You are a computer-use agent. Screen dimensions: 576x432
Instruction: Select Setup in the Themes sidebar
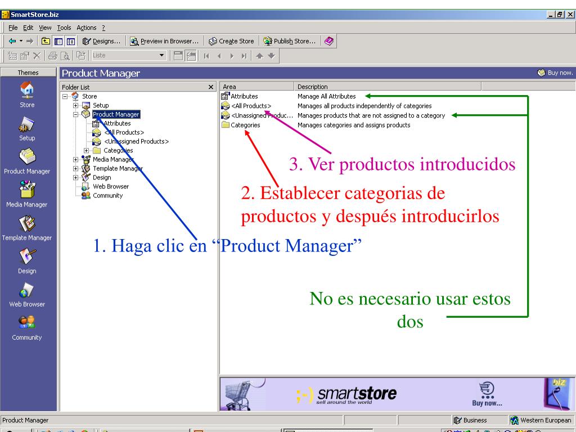pyautogui.click(x=27, y=129)
